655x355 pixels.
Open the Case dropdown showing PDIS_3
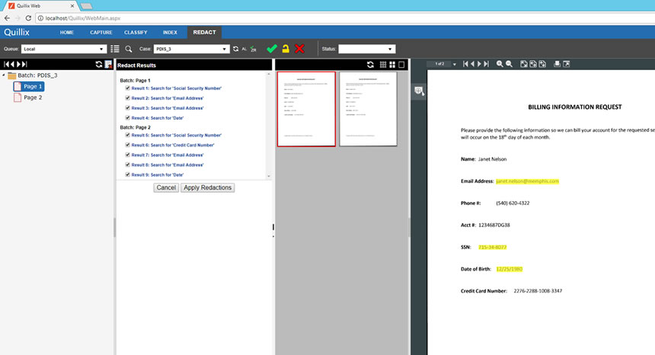click(x=191, y=49)
